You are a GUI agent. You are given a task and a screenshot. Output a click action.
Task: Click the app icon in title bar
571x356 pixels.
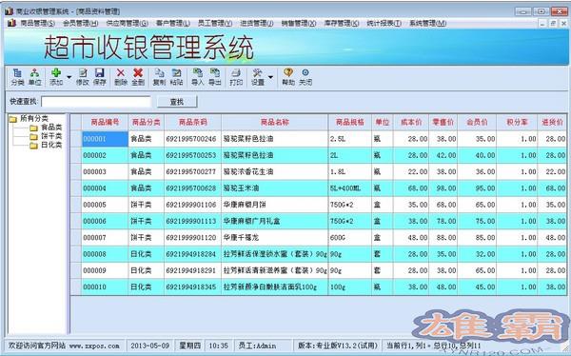[x=10, y=11]
